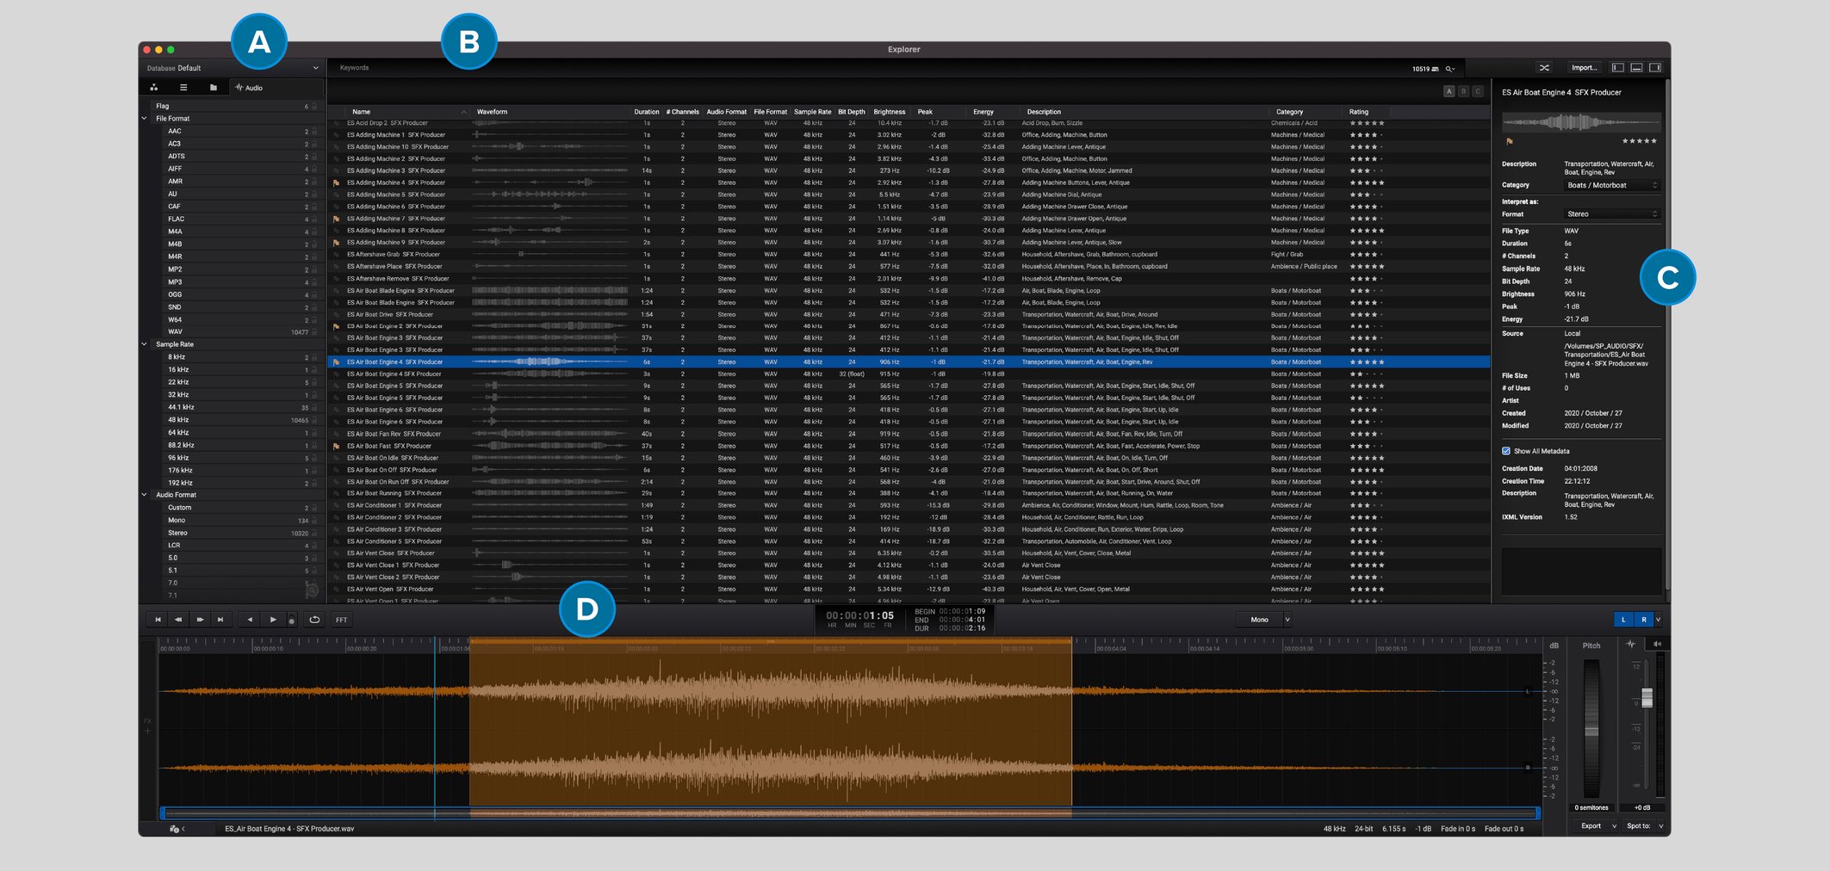Skip to start with the first transport button
Viewport: 1830px width, 871px height.
coord(158,620)
